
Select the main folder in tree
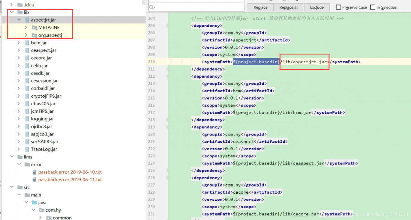[36, 195]
